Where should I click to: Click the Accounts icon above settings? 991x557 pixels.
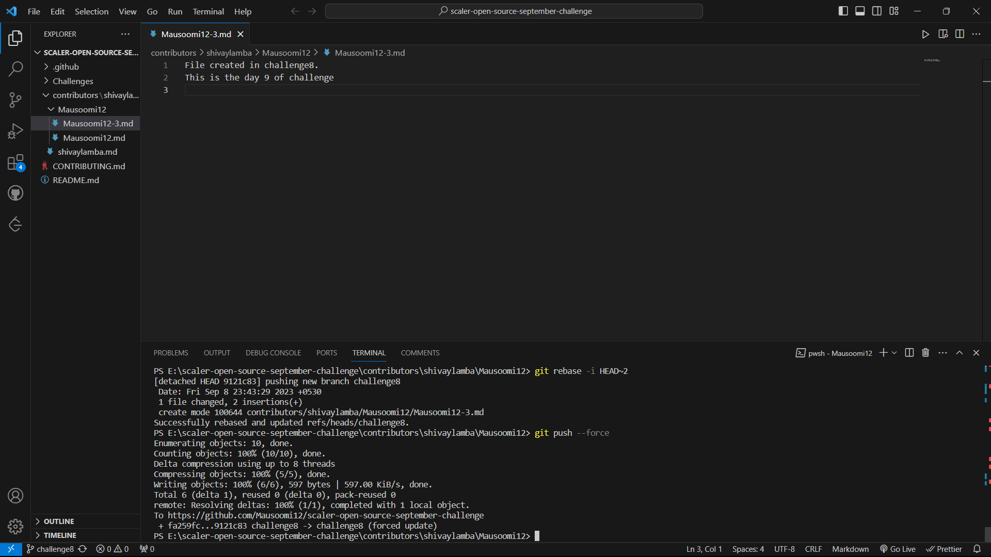pyautogui.click(x=15, y=496)
